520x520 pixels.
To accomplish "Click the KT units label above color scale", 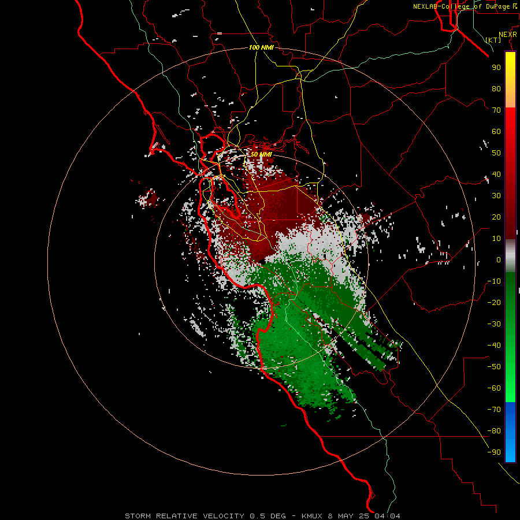I will (x=493, y=40).
